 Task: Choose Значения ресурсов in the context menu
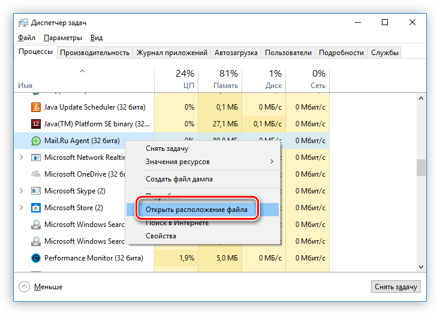(x=203, y=162)
